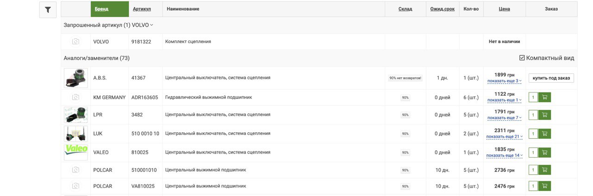Click the 90% badge in LPR row
The width and height of the screenshot is (593, 196).
pos(405,115)
